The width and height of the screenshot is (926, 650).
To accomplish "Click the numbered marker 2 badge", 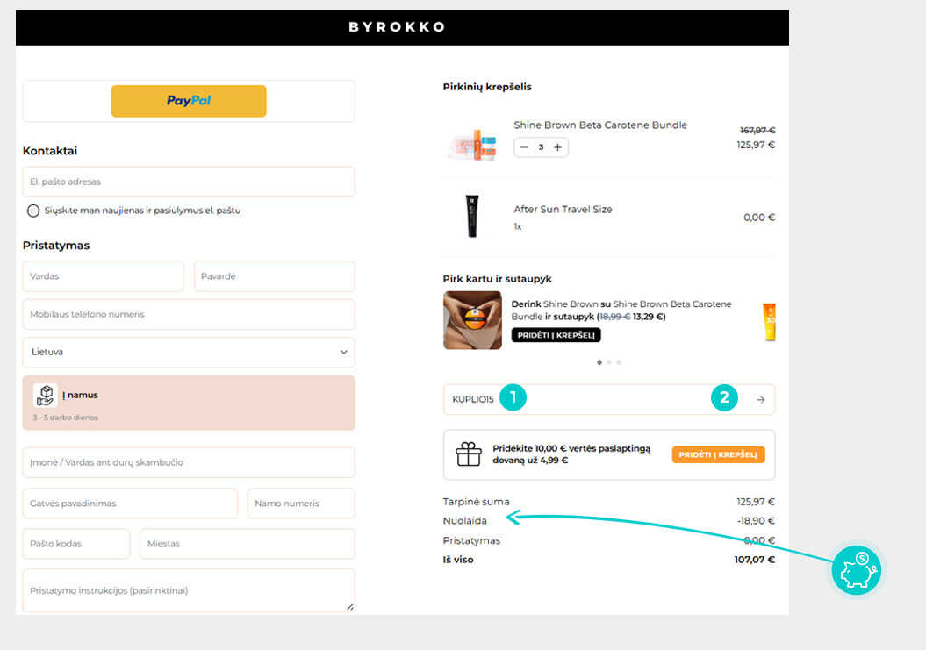I will pos(724,398).
